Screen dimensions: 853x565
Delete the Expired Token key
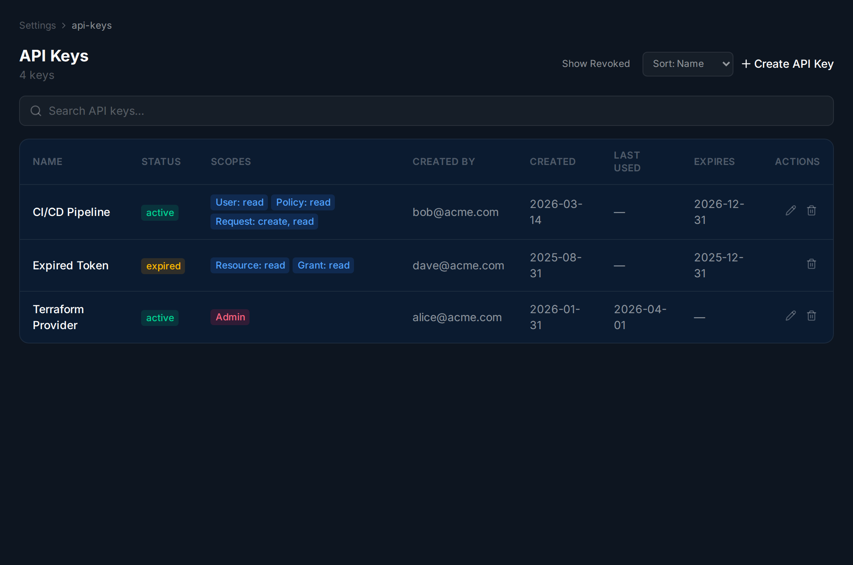(x=812, y=264)
